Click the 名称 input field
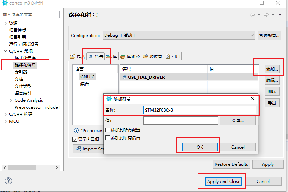Screen dimensions: 288x192 pos(199,110)
